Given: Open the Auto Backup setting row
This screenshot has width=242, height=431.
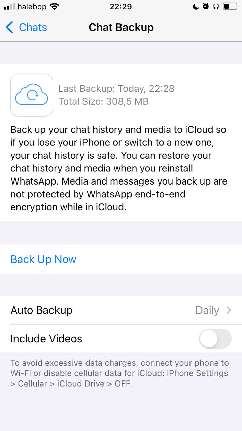Looking at the screenshot, I should point(121,310).
